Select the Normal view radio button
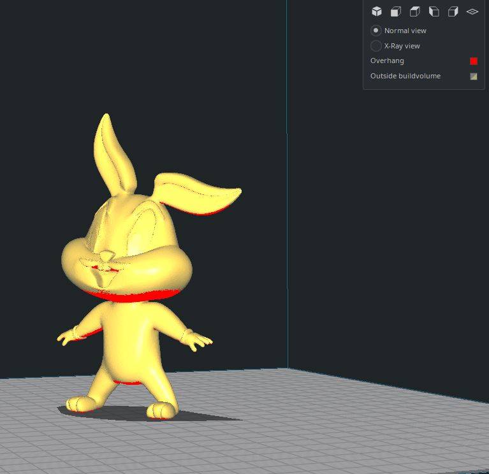This screenshot has height=474, width=489. pyautogui.click(x=376, y=31)
